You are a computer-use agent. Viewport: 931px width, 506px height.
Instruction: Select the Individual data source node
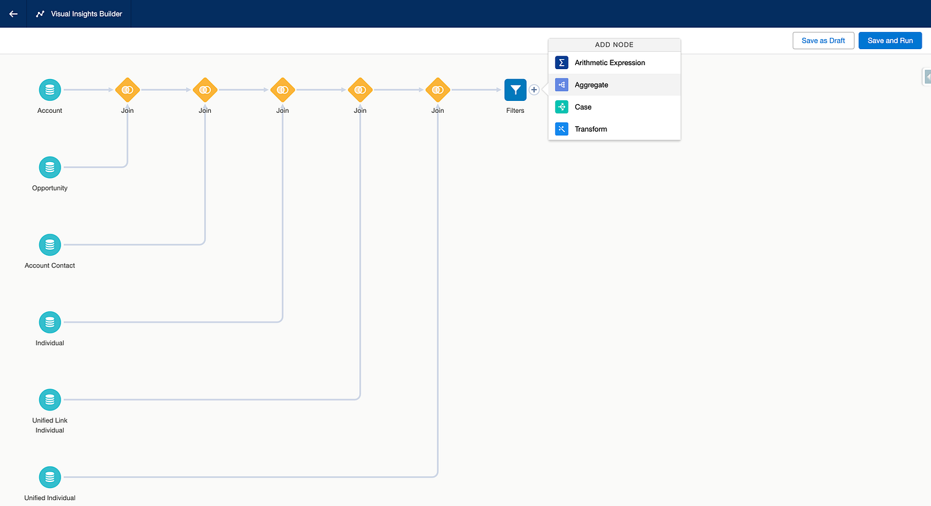pos(50,323)
